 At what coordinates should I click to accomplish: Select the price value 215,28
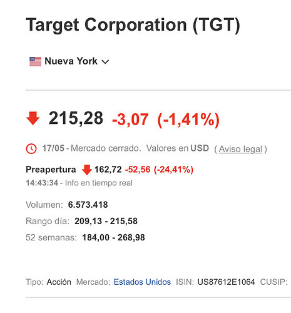[76, 118]
